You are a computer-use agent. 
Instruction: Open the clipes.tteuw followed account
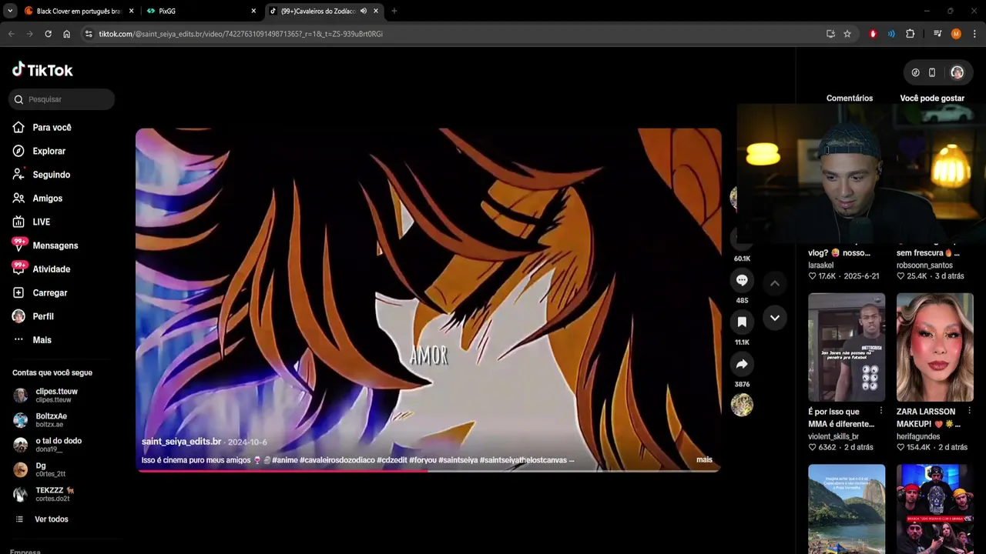pos(46,395)
